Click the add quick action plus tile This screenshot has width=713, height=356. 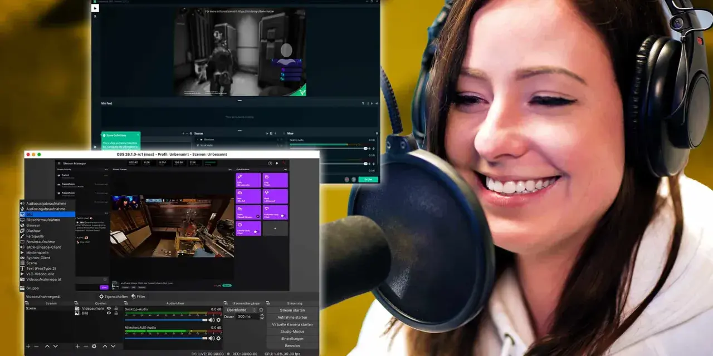(275, 228)
